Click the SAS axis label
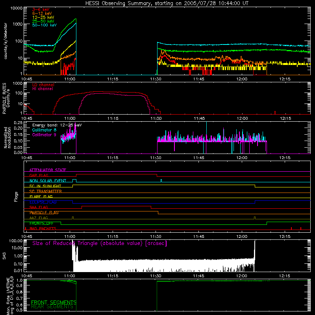This screenshot has height=315, width=315. tap(4, 256)
